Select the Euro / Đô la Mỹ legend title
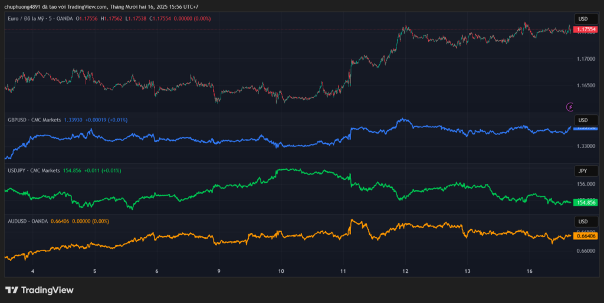Viewport: 604px width, 303px height. coord(29,19)
